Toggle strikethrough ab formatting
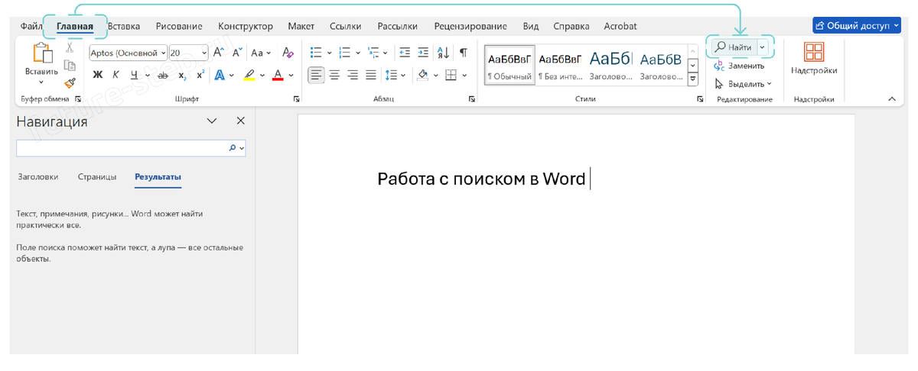The width and height of the screenshot is (918, 371). (162, 75)
